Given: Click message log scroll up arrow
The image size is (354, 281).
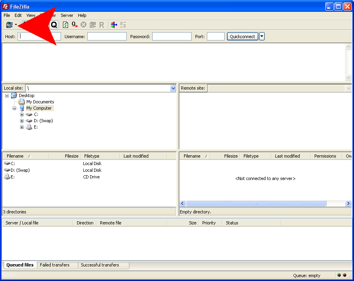Looking at the screenshot, I should [x=348, y=47].
